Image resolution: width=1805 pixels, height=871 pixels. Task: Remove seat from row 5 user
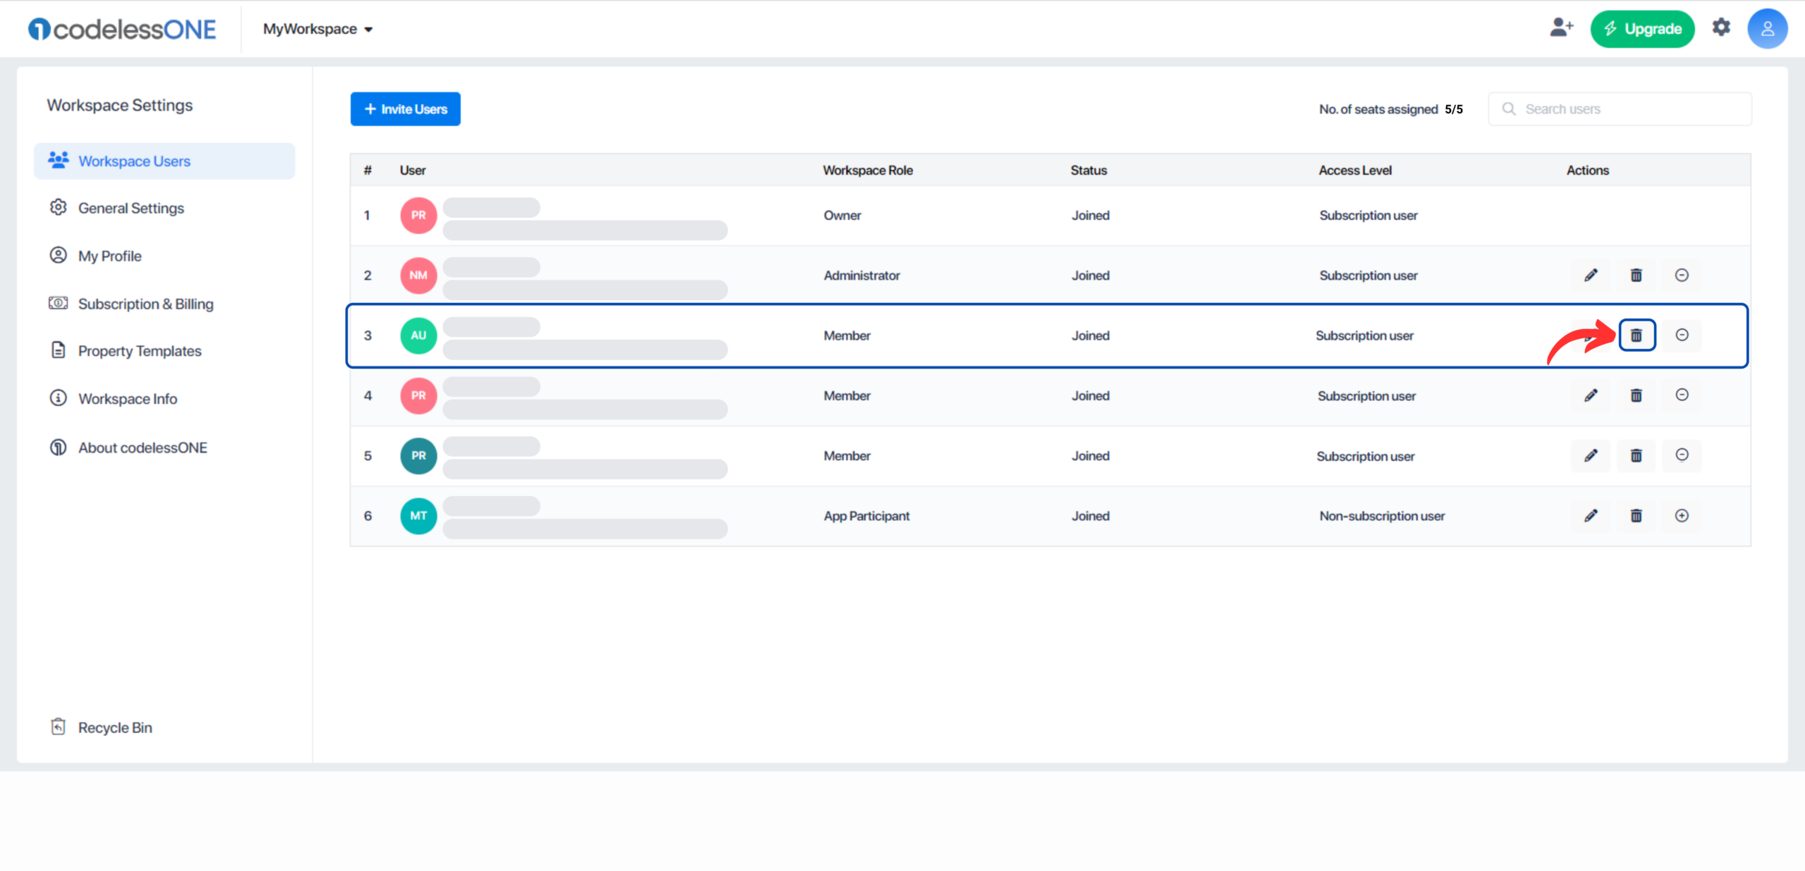point(1682,456)
